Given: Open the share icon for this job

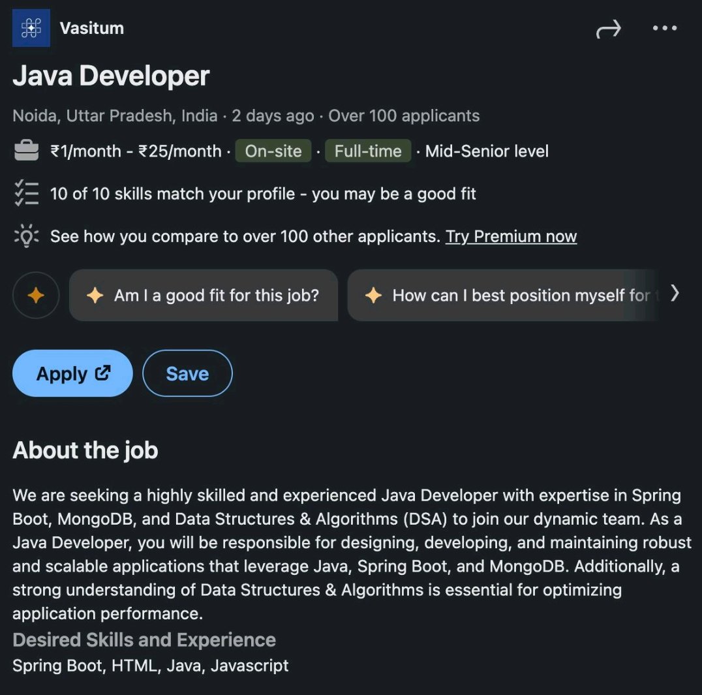Looking at the screenshot, I should pos(608,28).
